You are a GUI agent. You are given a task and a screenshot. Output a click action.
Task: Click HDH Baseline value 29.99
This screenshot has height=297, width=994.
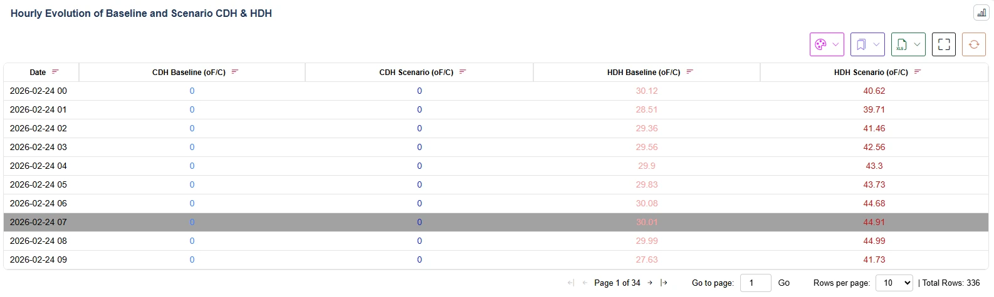647,241
